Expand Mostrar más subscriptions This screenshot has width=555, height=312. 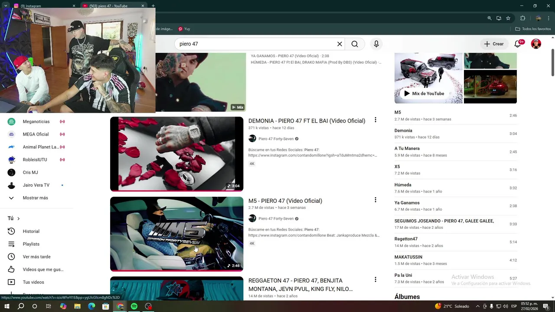pos(36,198)
